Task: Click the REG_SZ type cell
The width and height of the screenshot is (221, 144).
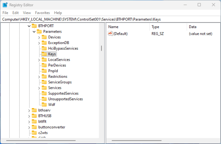Action: click(x=158, y=34)
